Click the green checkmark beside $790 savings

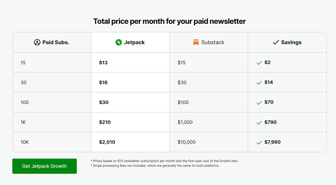(259, 123)
